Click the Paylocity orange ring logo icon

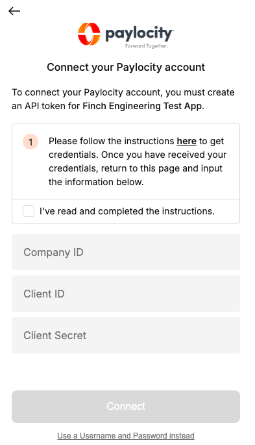coord(89,34)
